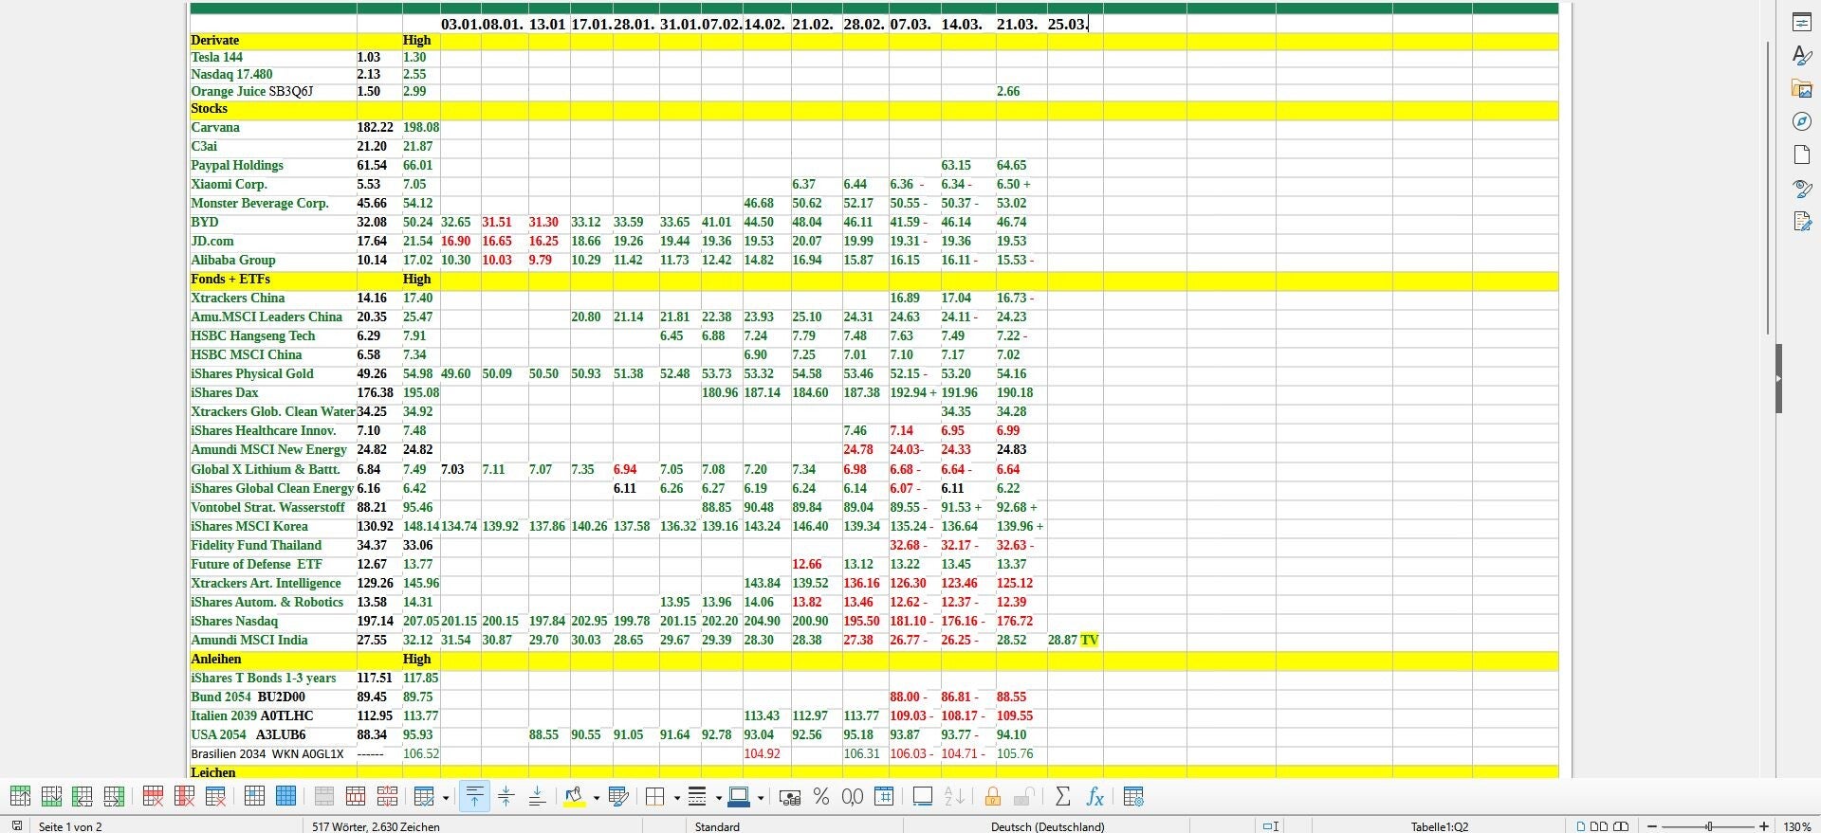Toggle Align Top for cell content

click(x=474, y=797)
